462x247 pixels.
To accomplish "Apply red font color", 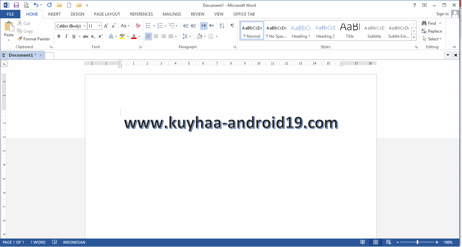I will tap(134, 36).
